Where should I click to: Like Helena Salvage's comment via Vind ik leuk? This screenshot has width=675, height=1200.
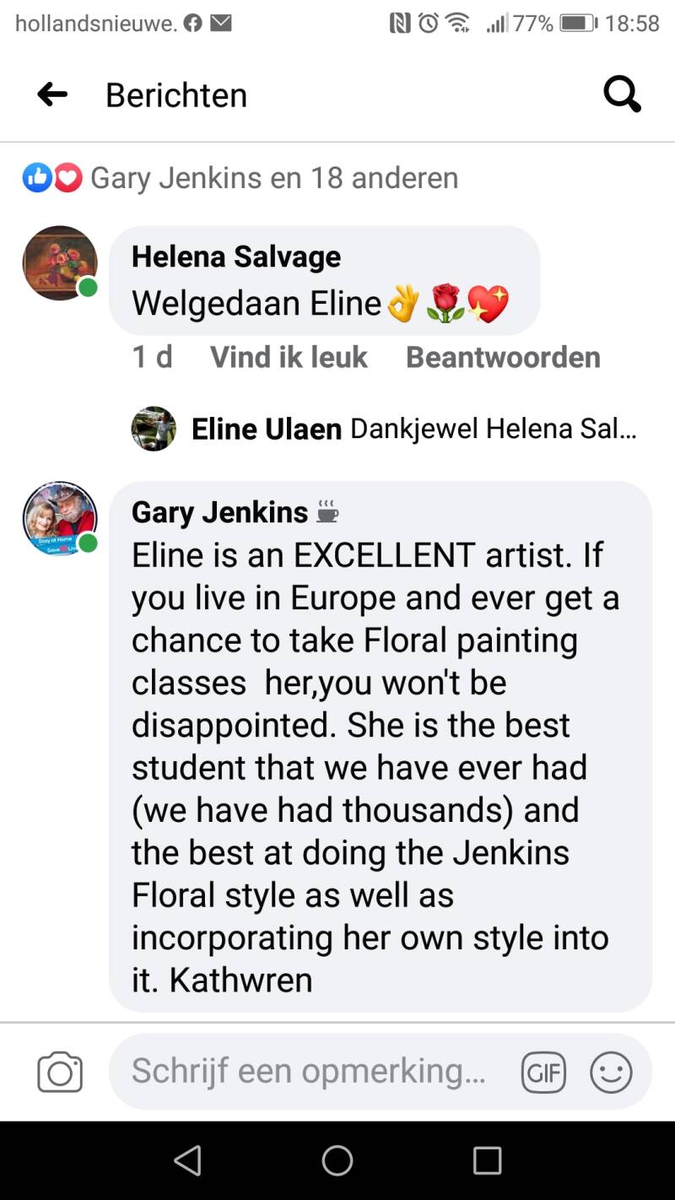[x=289, y=357]
